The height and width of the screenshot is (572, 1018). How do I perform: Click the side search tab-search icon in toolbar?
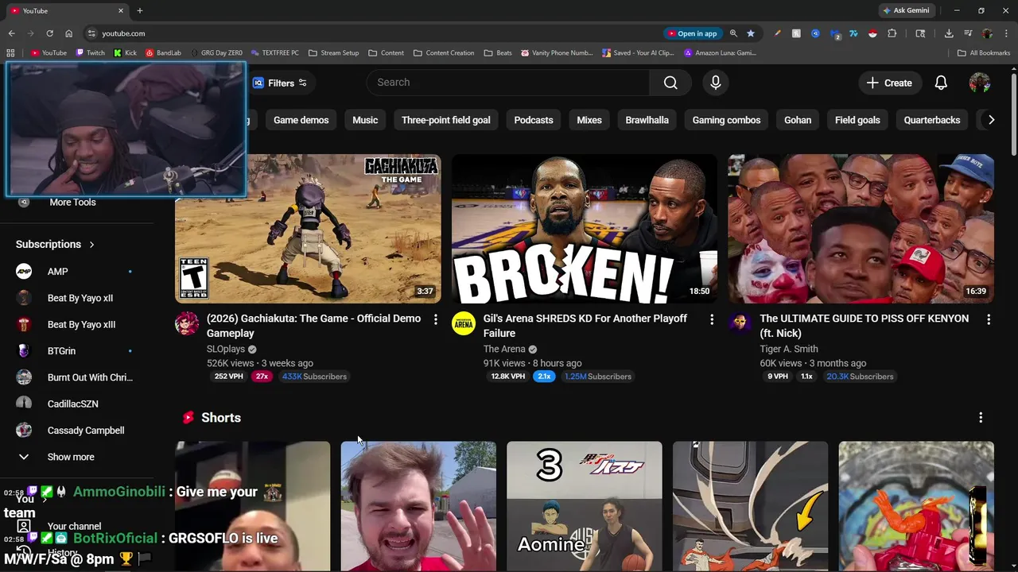pos(920,33)
